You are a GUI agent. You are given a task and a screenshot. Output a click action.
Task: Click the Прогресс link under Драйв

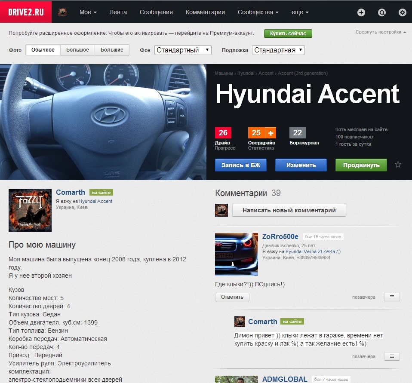225,148
